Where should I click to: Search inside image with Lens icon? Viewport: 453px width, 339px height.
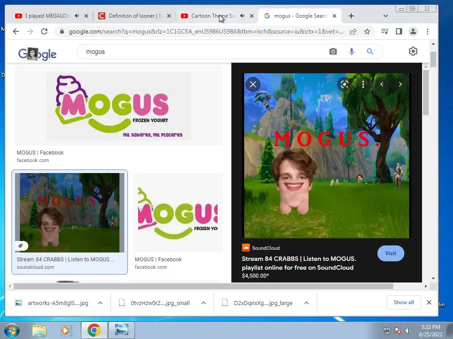(344, 84)
